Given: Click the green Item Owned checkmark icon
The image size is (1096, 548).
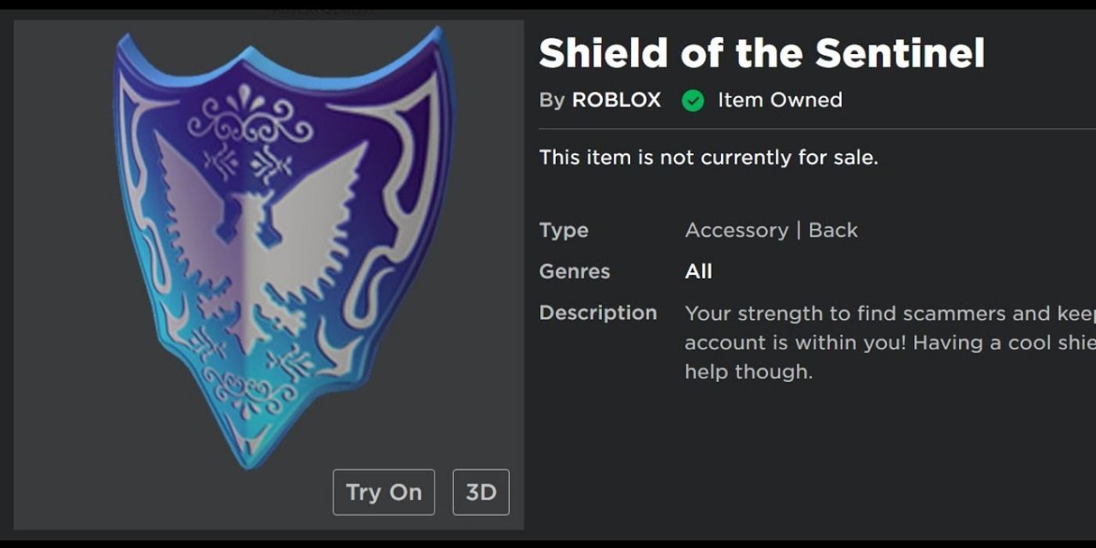Looking at the screenshot, I should coord(693,101).
